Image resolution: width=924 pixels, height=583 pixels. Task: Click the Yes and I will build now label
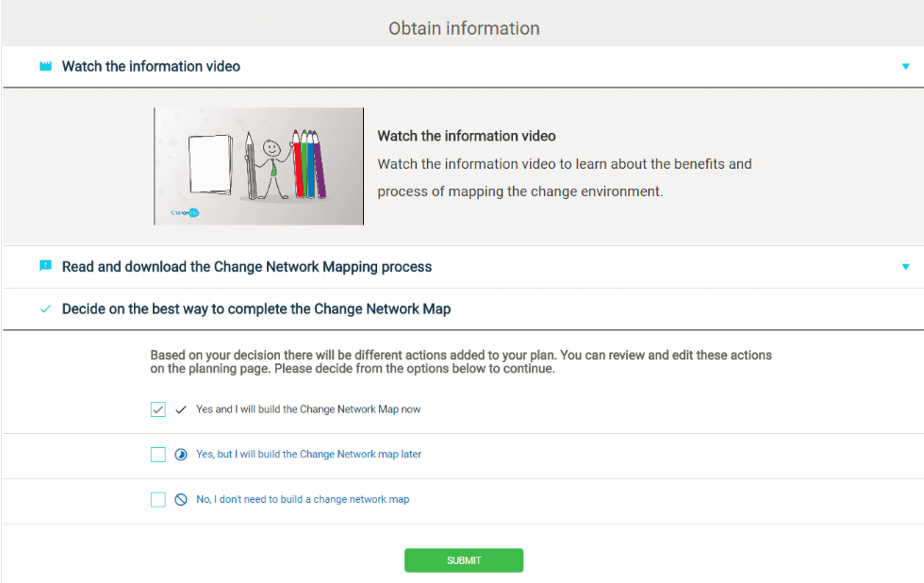pos(308,410)
